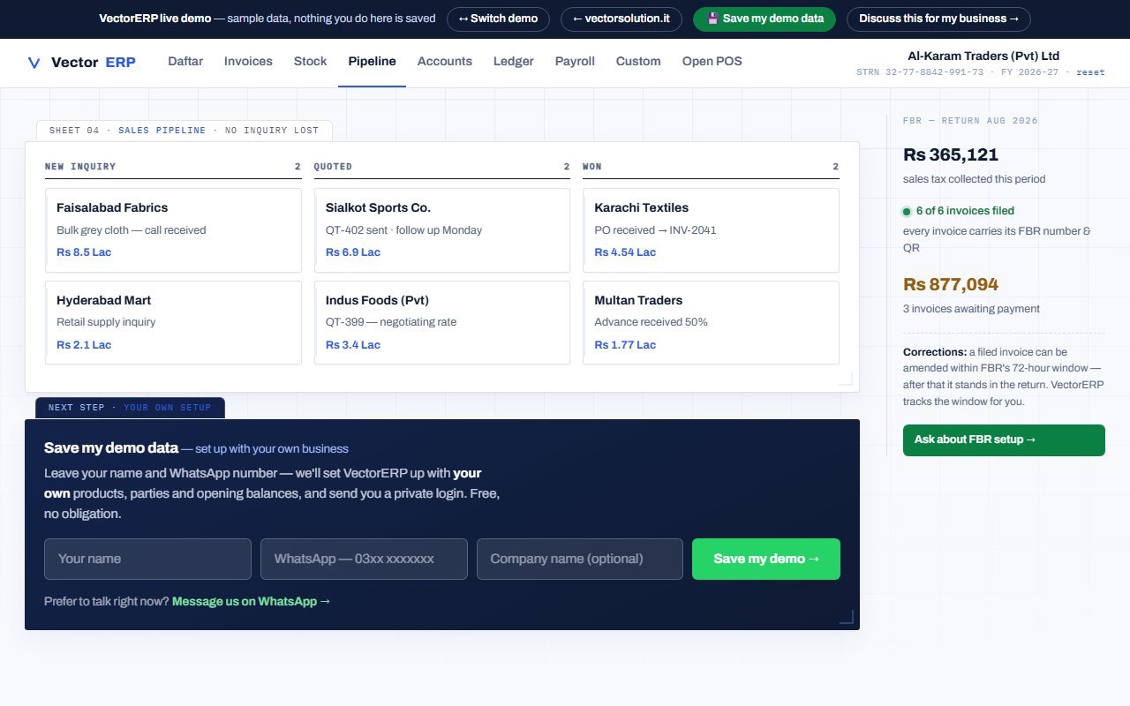Click the reset link under company name
The image size is (1130, 706).
click(x=1090, y=72)
